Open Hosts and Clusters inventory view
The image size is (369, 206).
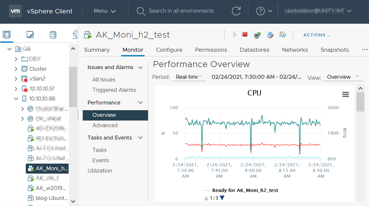click(x=7, y=34)
